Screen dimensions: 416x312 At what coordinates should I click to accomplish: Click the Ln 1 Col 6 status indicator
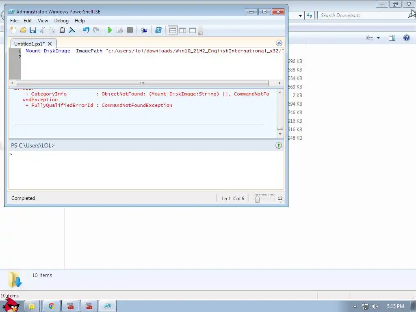(233, 198)
